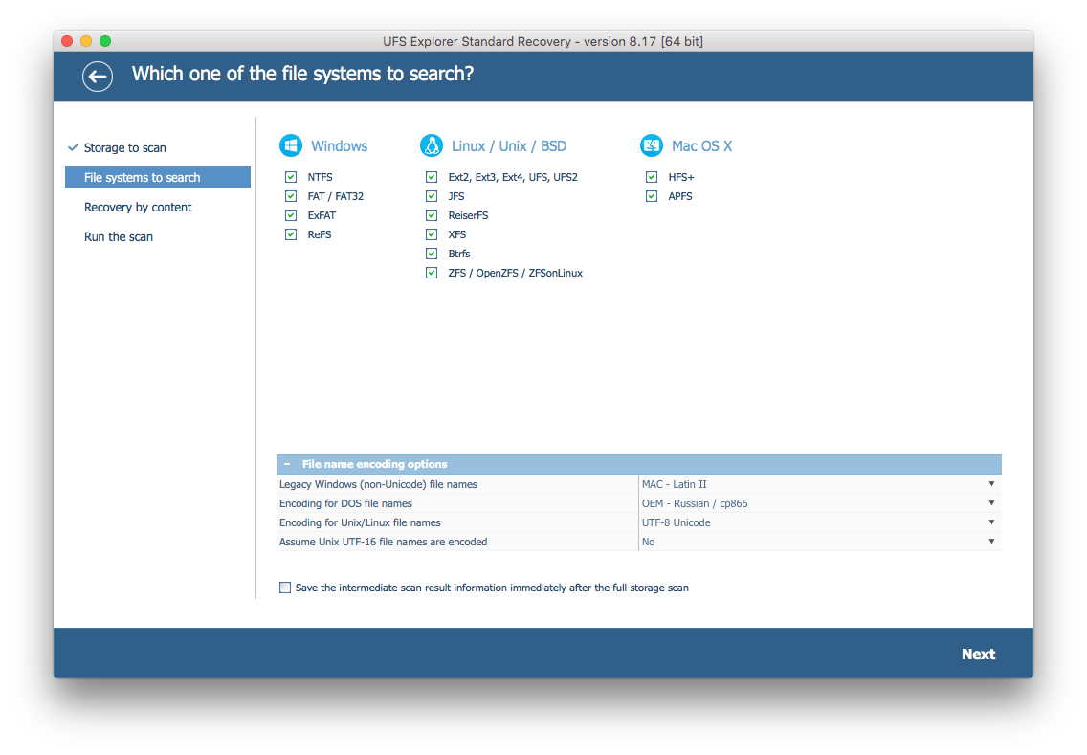Uncheck the FAT / FAT32 checkbox
The image size is (1087, 755).
(291, 196)
